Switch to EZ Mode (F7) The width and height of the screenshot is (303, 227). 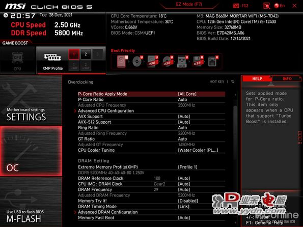coord(189,4)
